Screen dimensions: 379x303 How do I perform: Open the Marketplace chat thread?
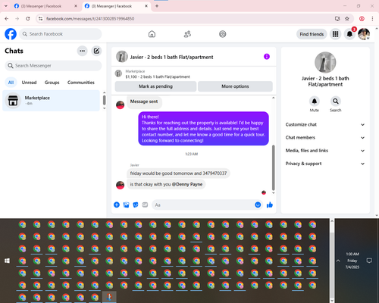click(x=52, y=101)
